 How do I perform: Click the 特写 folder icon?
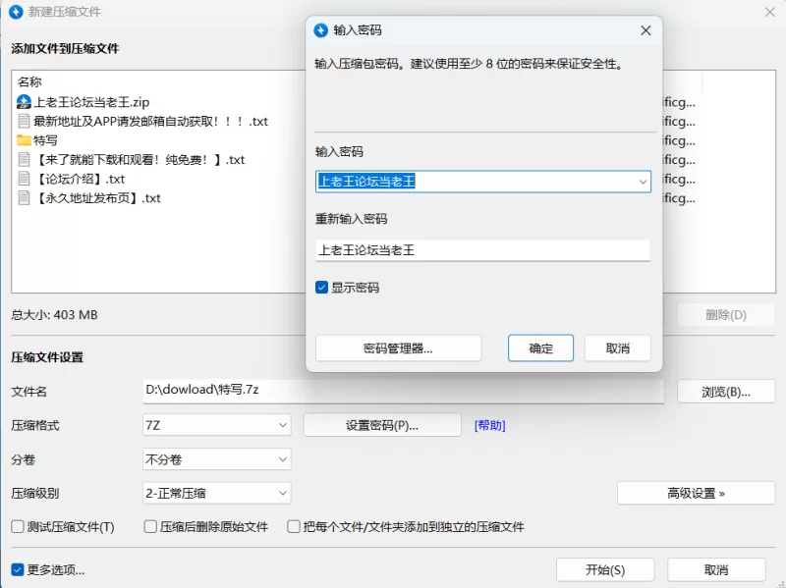(x=24, y=140)
